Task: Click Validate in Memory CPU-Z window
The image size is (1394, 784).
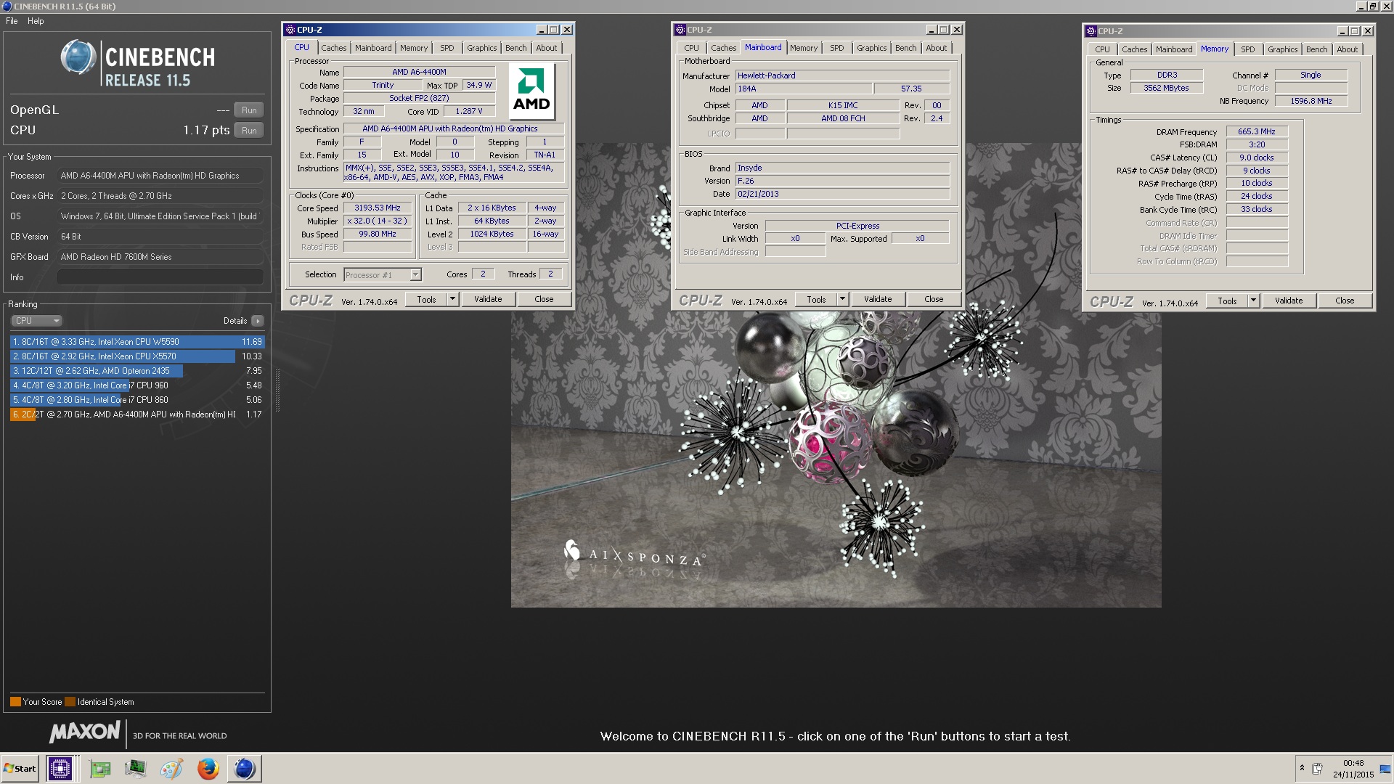Action: point(1289,301)
